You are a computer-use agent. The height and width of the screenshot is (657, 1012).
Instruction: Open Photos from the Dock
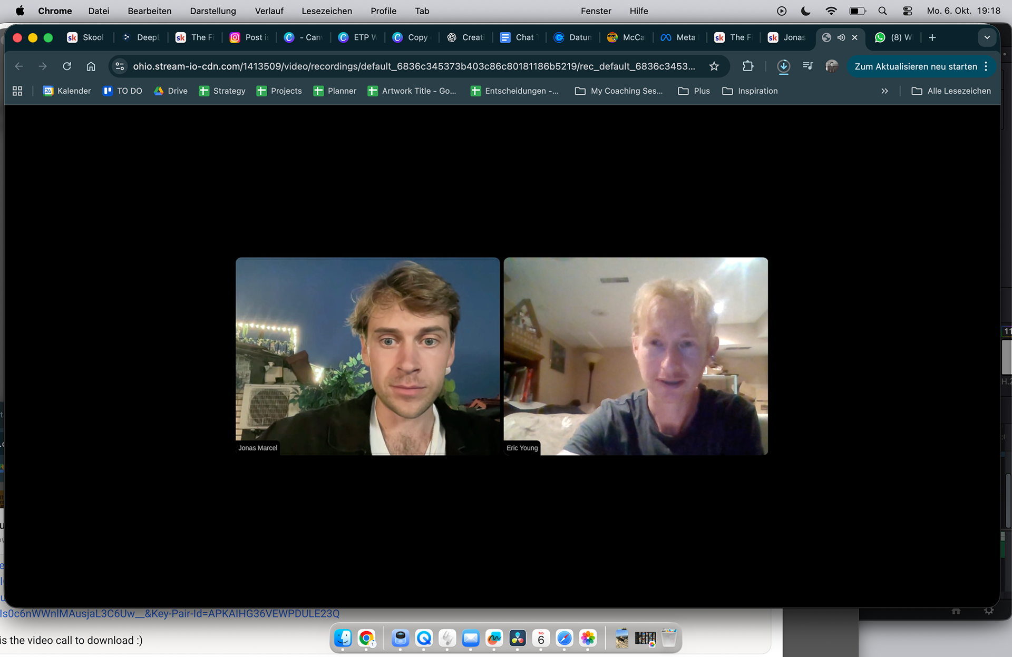click(588, 638)
